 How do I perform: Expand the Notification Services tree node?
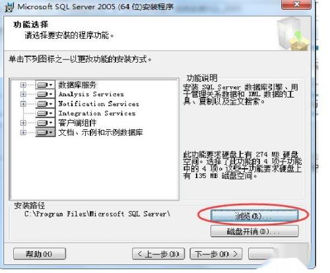coord(23,104)
